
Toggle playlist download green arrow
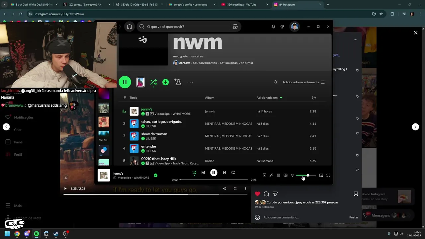click(x=165, y=82)
